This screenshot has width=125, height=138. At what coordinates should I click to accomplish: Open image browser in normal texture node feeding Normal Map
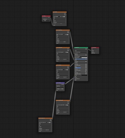pyautogui.click(x=39, y=123)
